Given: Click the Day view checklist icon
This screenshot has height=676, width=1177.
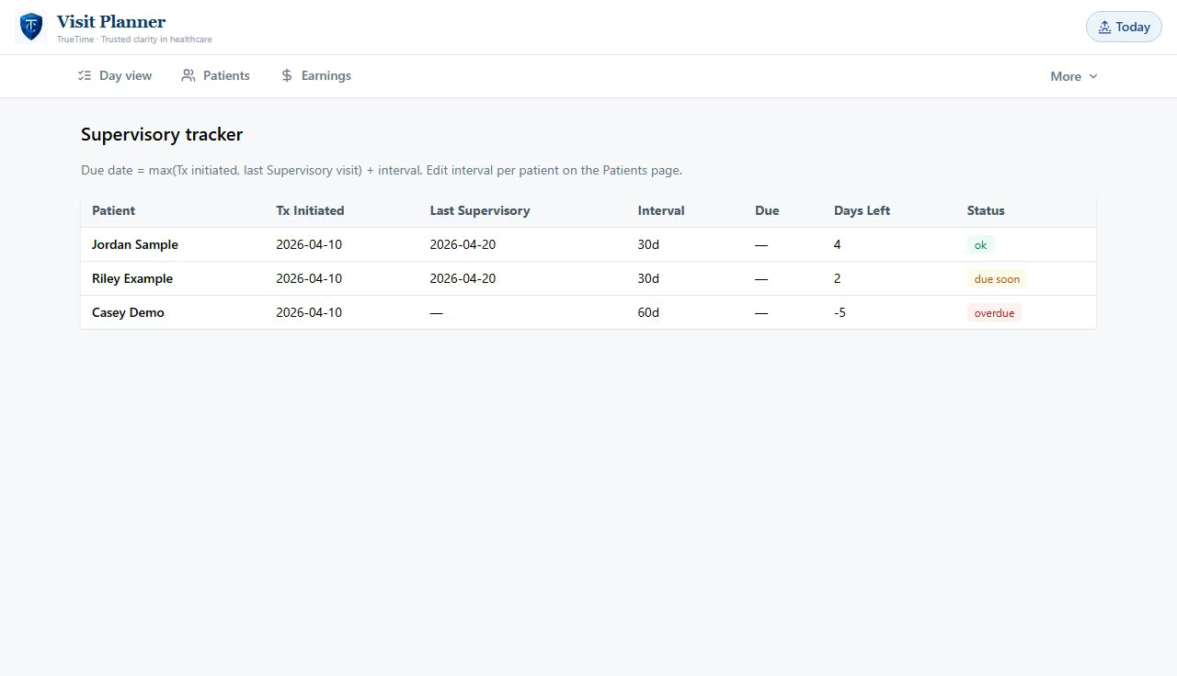Looking at the screenshot, I should 85,75.
